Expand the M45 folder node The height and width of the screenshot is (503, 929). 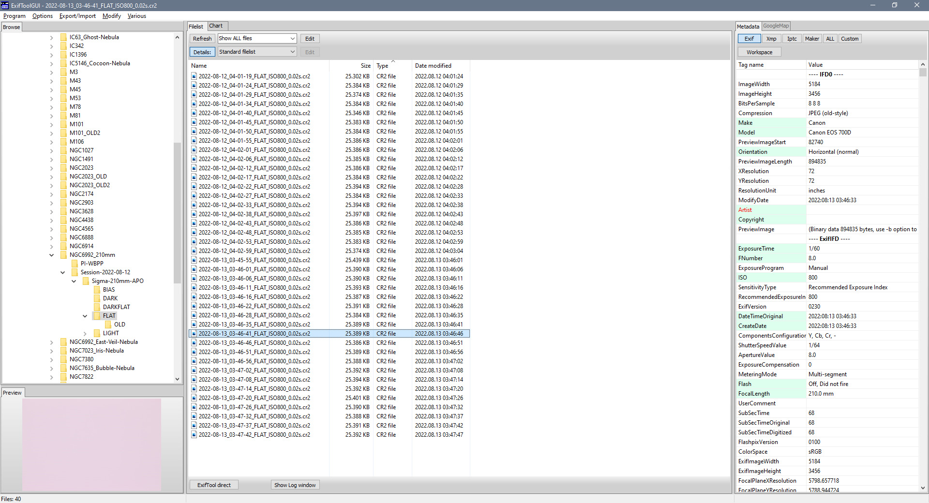(52, 89)
